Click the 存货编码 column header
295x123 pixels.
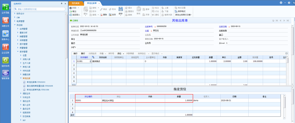[84, 57]
